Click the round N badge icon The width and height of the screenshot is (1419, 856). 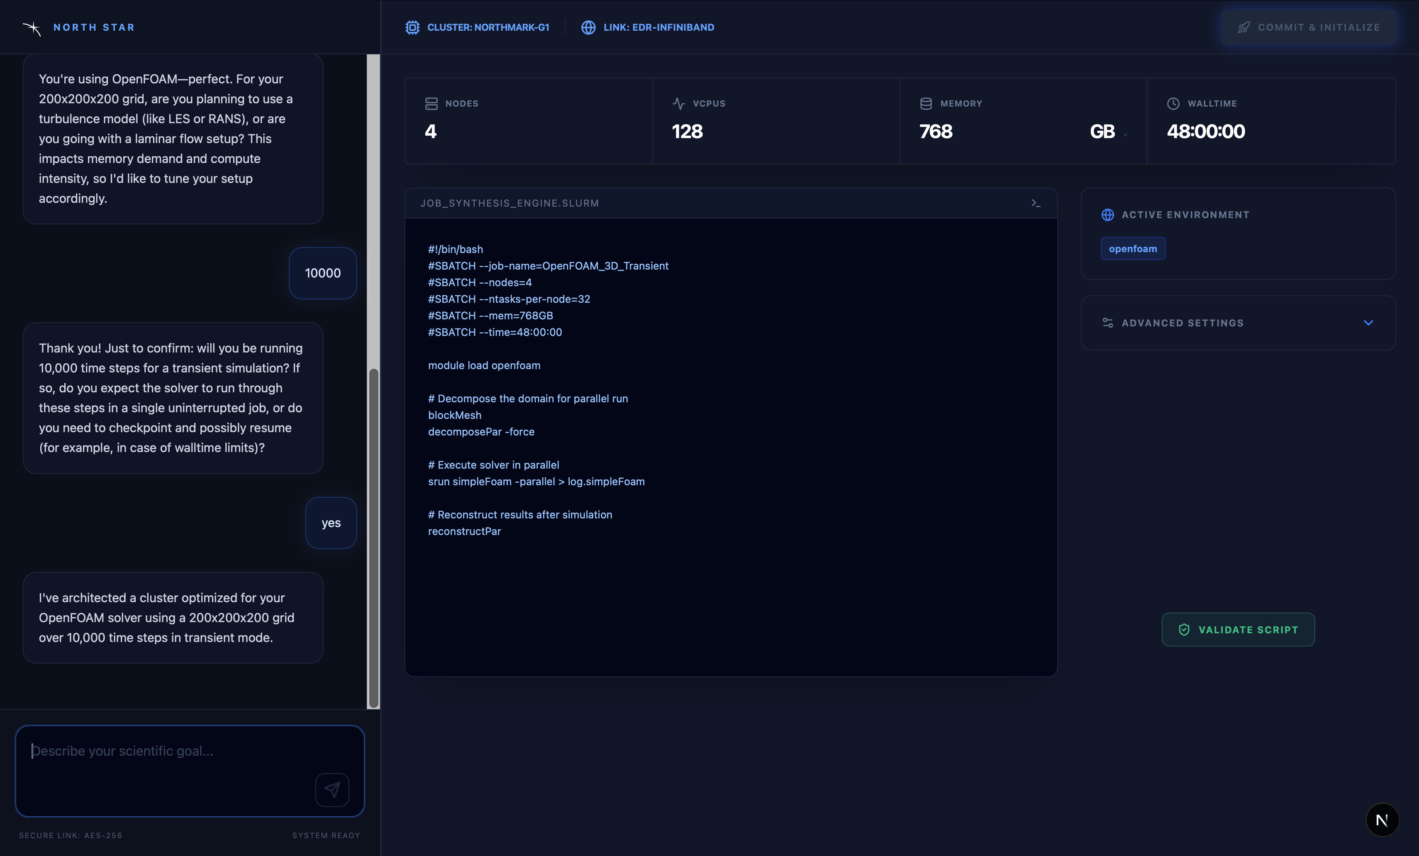point(1382,820)
